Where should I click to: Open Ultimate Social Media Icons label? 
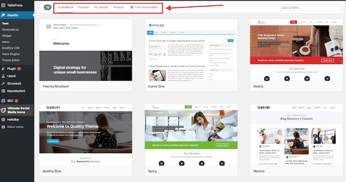(x=19, y=110)
